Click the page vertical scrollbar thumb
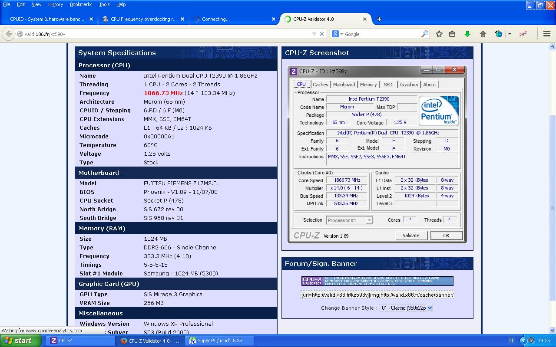This screenshot has width=556, height=347. coord(552,208)
